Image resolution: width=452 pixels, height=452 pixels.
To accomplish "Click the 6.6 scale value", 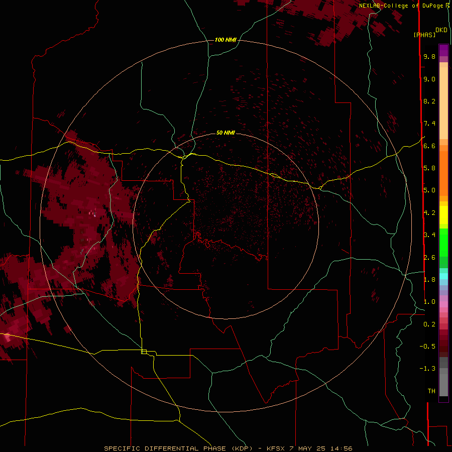I will click(429, 146).
